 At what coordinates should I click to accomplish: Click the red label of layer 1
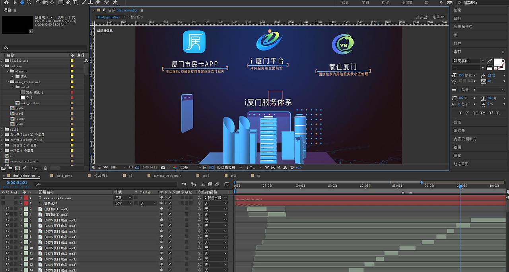coord(26,198)
